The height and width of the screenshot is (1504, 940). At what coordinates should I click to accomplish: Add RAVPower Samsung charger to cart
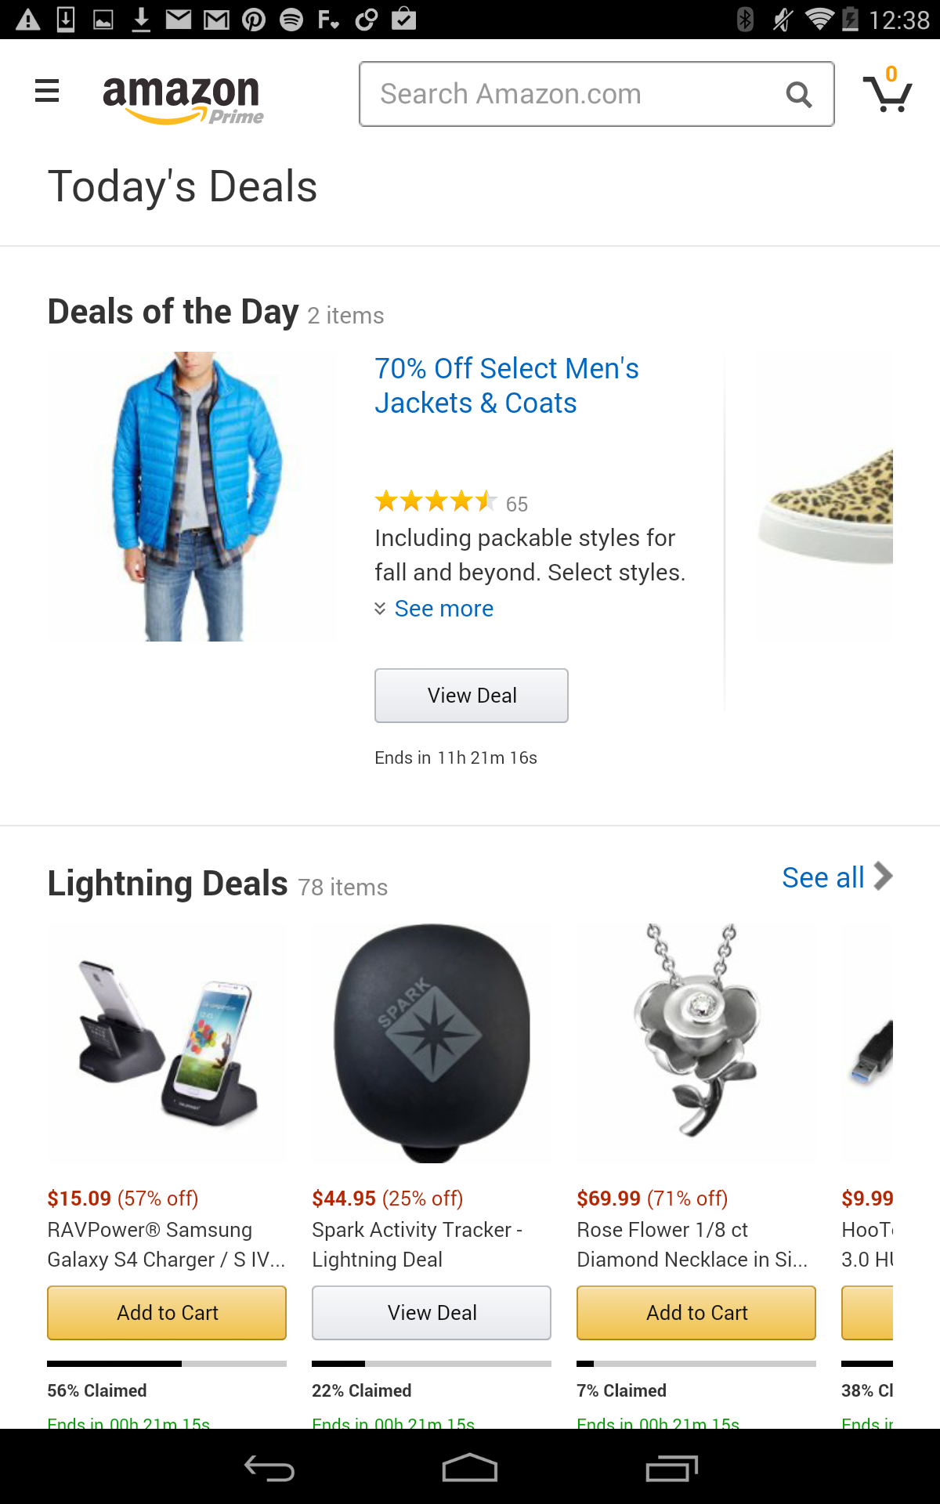coord(167,1313)
